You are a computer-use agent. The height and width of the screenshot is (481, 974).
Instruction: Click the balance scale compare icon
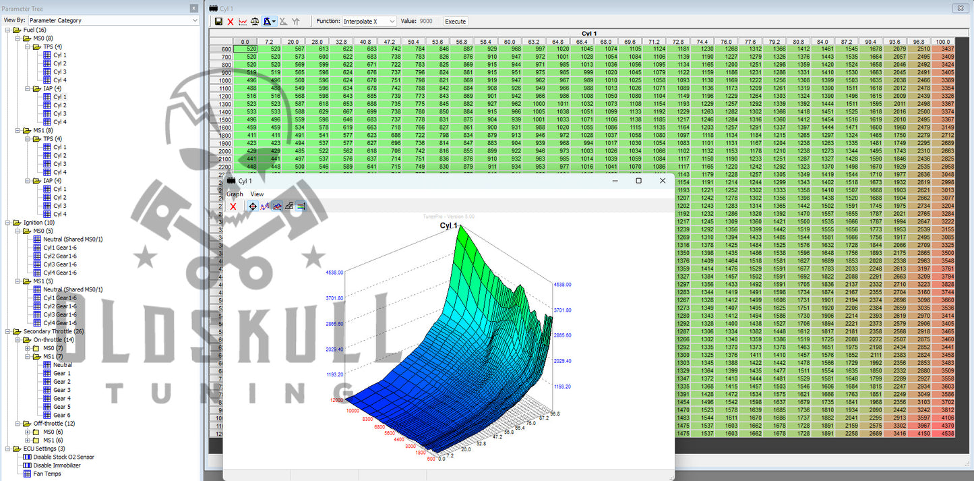(x=255, y=22)
